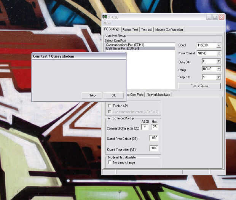Click OK in Com test dialog
Image resolution: width=236 pixels, height=200 pixels.
(x=113, y=95)
